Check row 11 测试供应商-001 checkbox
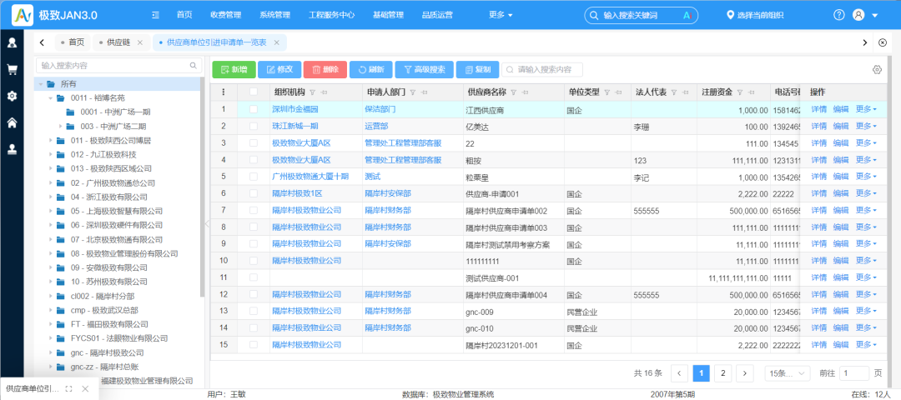This screenshot has width=901, height=400. (254, 277)
